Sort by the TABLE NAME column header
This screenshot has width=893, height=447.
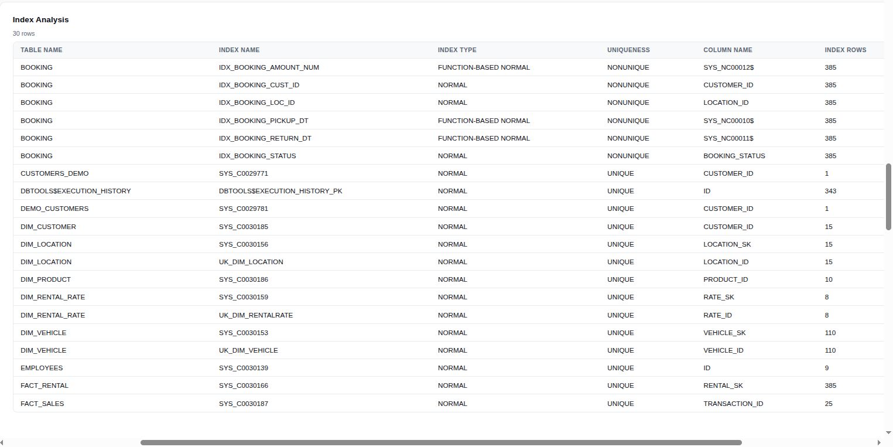click(42, 50)
